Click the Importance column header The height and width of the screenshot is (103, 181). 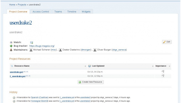163,66
